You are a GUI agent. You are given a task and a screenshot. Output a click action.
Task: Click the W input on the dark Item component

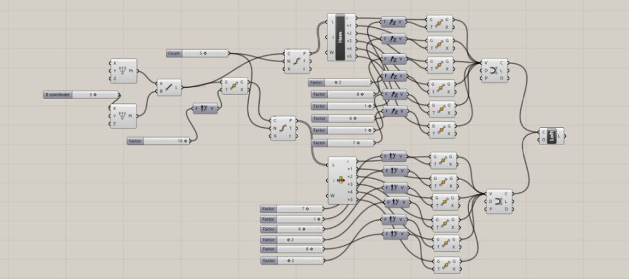[332, 52]
